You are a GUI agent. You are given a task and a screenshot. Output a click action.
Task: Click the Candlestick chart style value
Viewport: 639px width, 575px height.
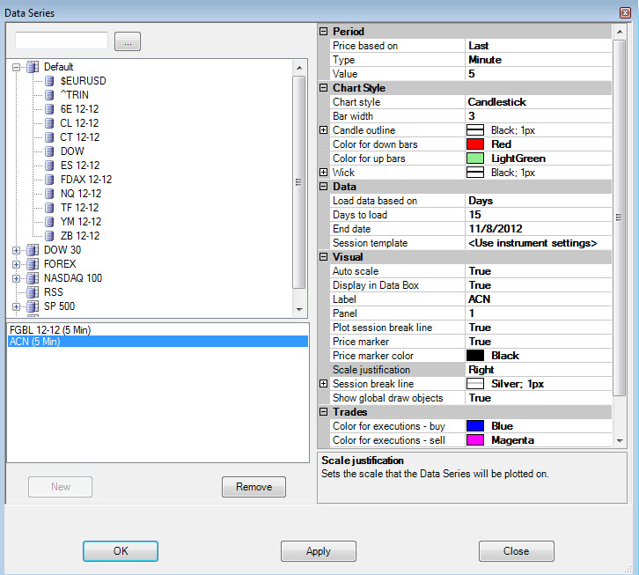coord(539,102)
